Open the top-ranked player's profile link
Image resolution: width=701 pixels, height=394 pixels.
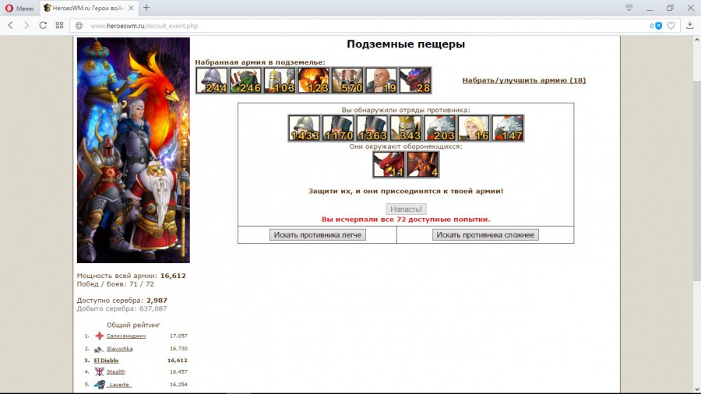point(126,336)
